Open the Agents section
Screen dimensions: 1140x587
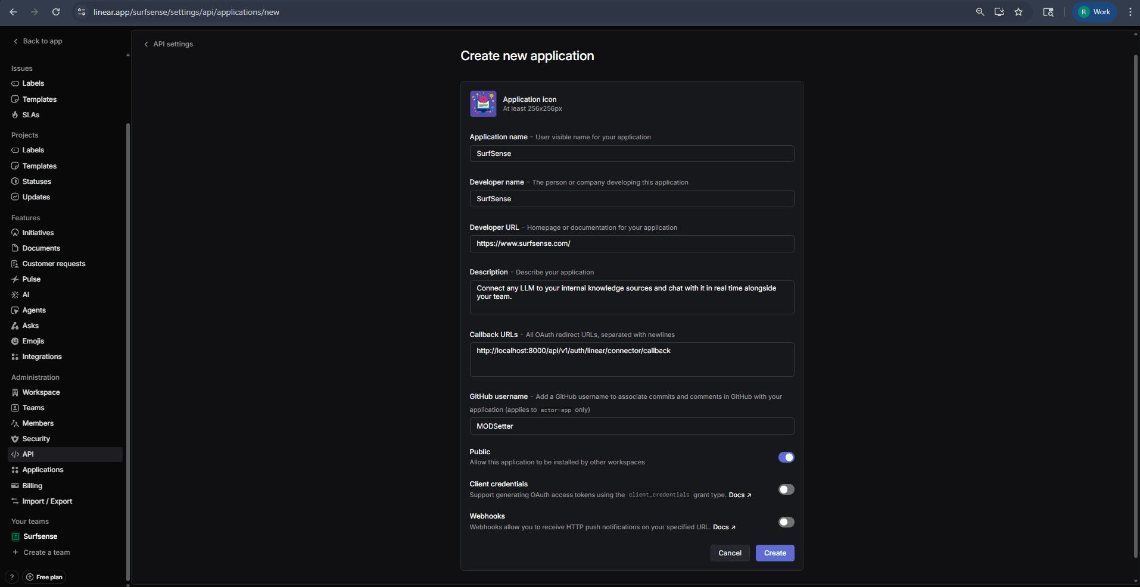coord(33,310)
